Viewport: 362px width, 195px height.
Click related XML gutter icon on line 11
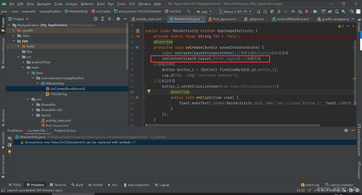click(138, 31)
